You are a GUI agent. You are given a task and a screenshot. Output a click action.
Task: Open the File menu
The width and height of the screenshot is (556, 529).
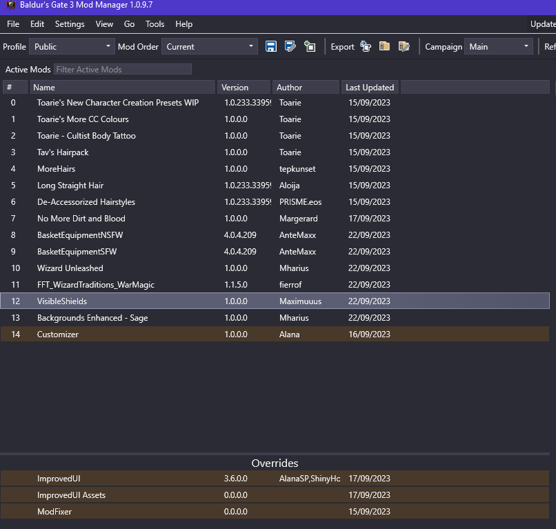tap(13, 24)
